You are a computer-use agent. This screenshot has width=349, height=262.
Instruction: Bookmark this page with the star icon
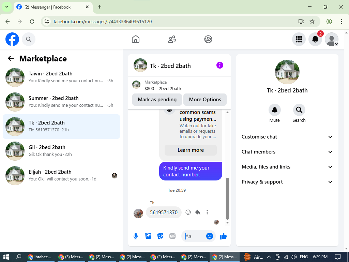point(312,21)
